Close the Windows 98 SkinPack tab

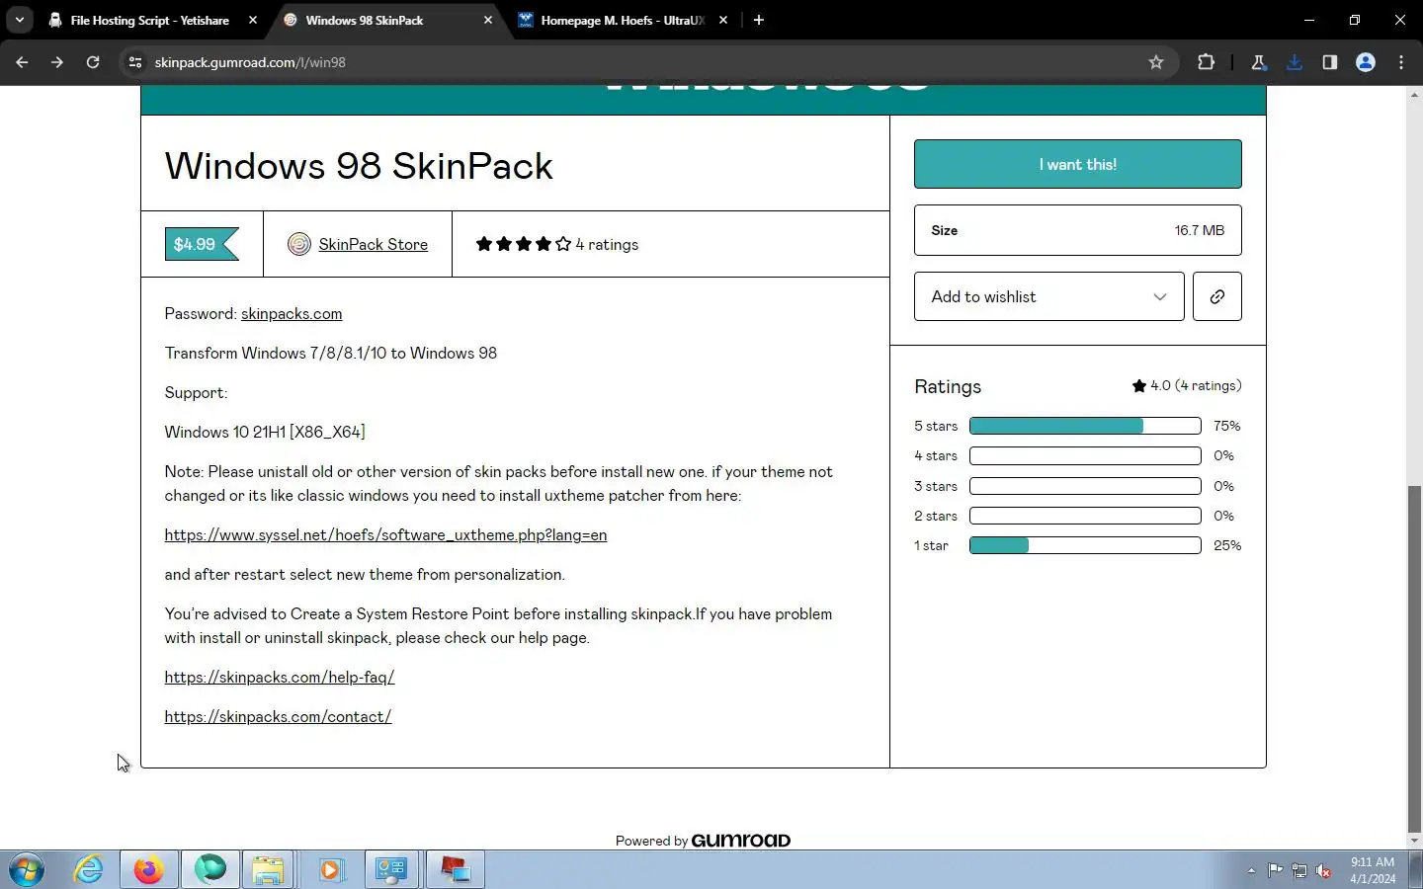(x=488, y=20)
